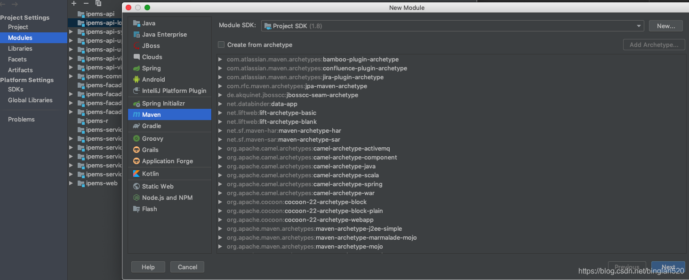Pick the JBoss module icon
Screen dimensions: 689x280
tap(136, 45)
